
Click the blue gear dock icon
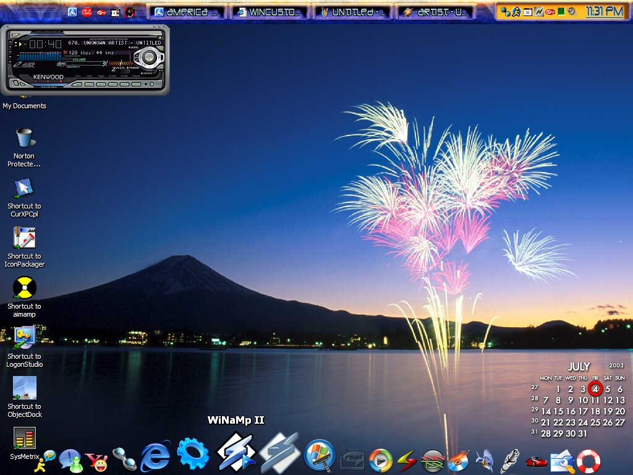click(193, 454)
